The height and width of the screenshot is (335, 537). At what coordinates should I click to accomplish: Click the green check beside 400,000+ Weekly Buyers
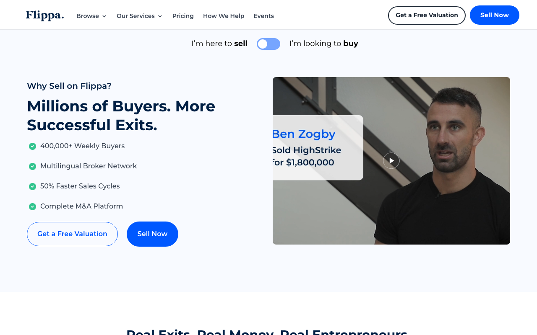[32, 146]
